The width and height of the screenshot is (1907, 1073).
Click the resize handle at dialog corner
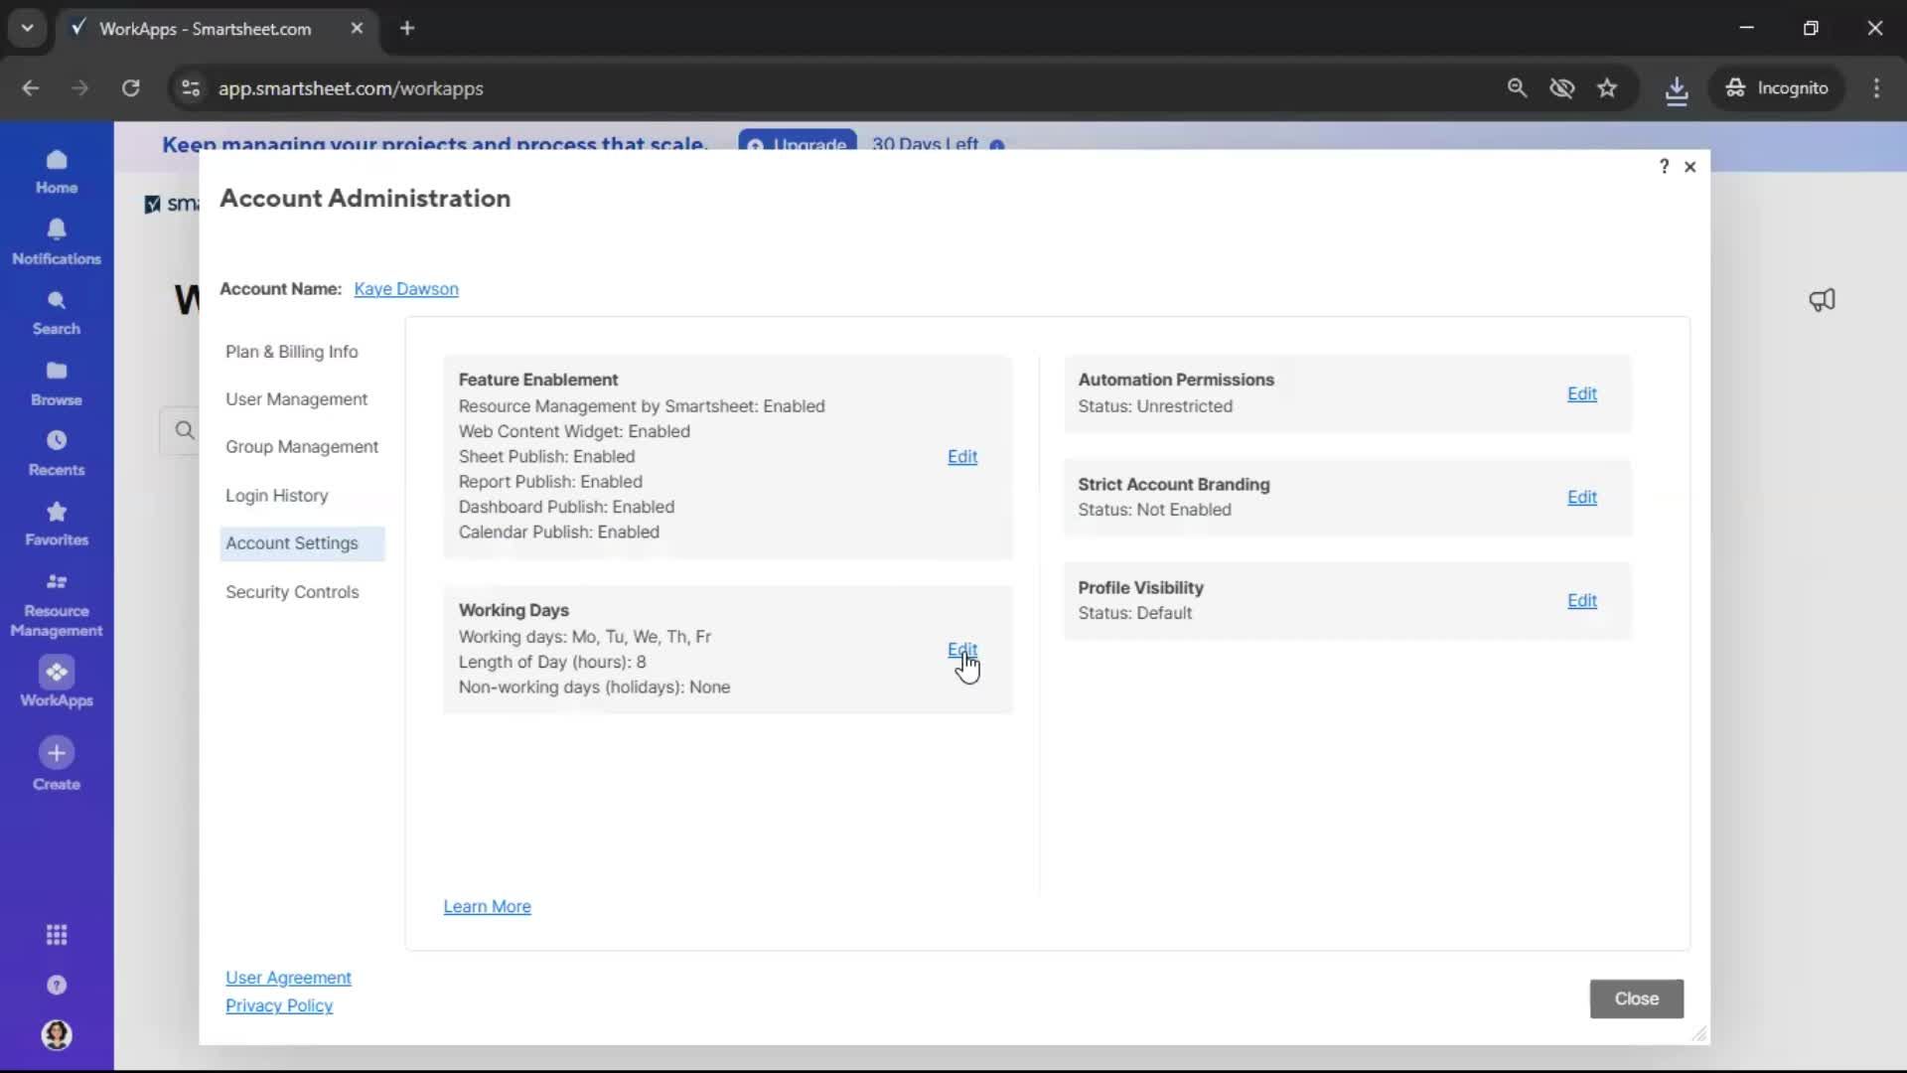pos(1699,1034)
